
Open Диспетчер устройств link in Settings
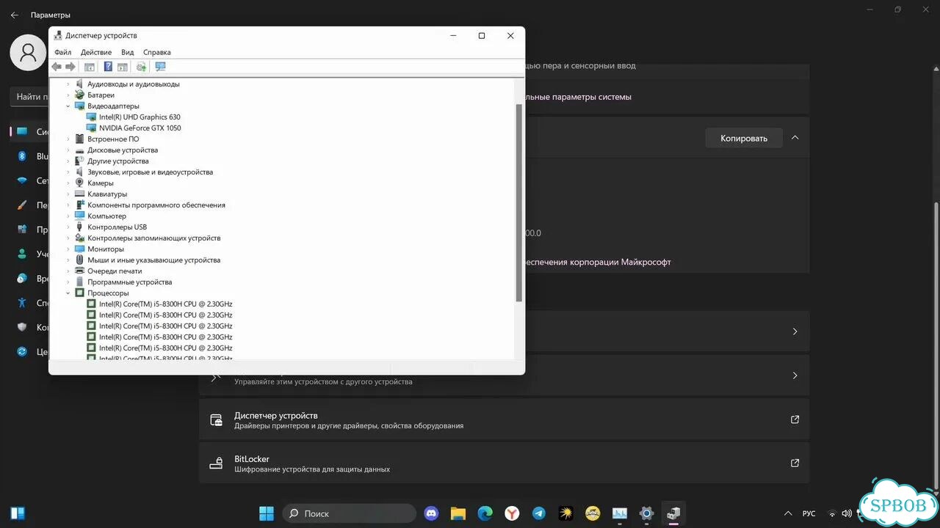(504, 420)
